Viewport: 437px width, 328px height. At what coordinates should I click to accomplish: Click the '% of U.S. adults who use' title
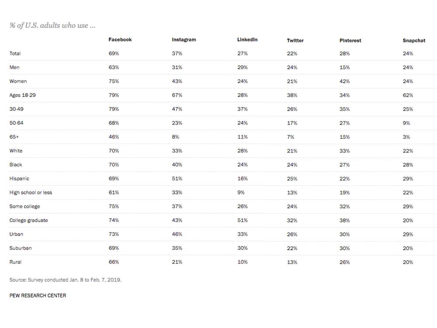tap(52, 25)
